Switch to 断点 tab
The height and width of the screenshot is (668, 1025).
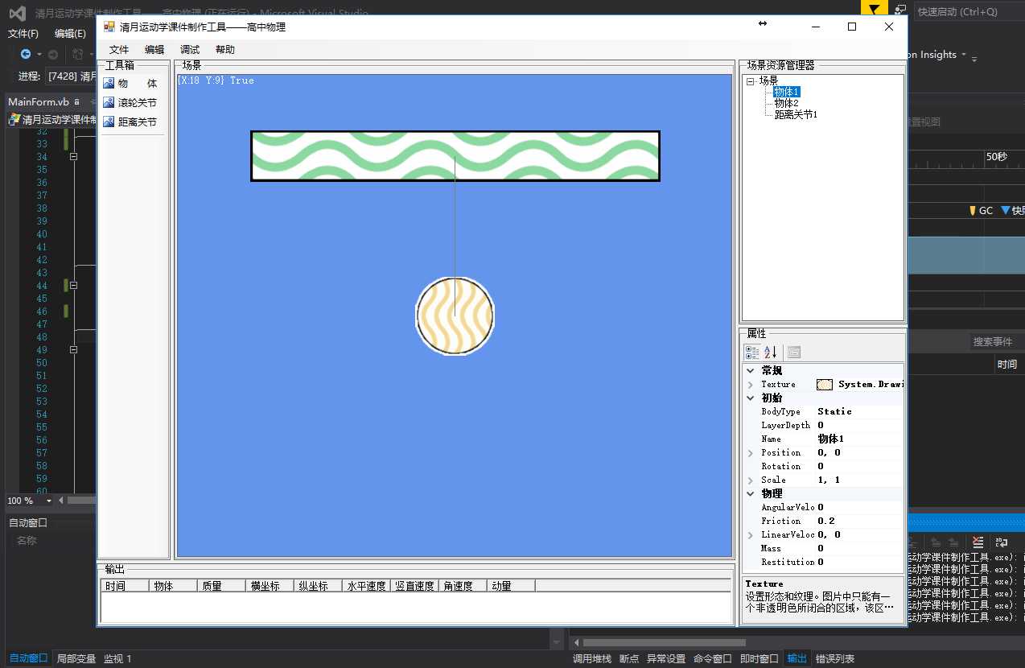coord(629,658)
